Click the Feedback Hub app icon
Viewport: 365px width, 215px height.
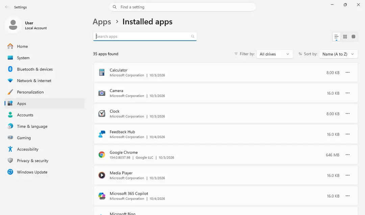[x=102, y=134]
